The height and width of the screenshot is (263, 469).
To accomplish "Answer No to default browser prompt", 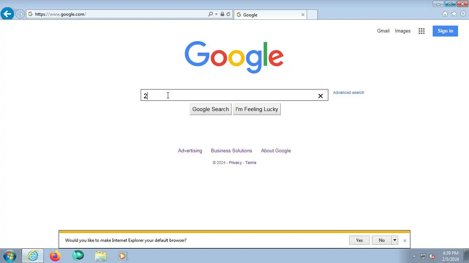I will coord(382,240).
